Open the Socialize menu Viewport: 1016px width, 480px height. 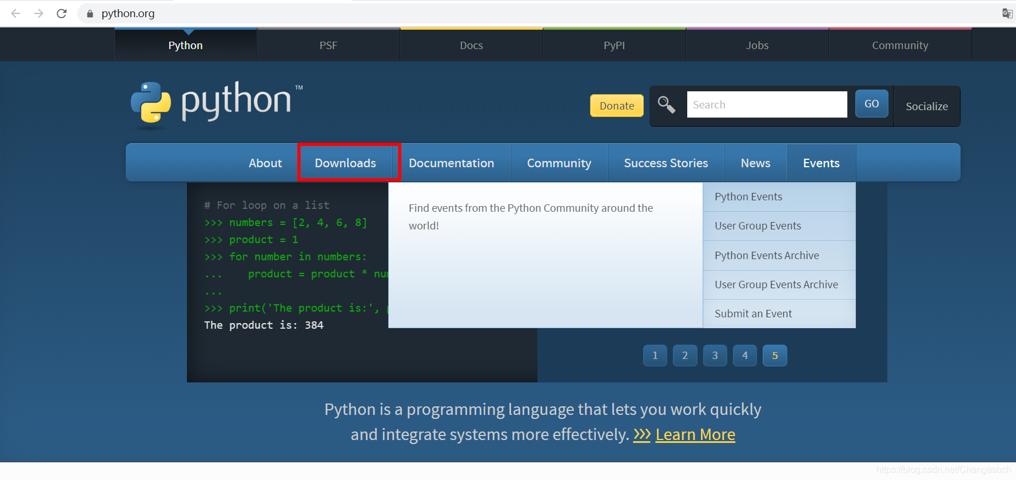[x=926, y=106]
